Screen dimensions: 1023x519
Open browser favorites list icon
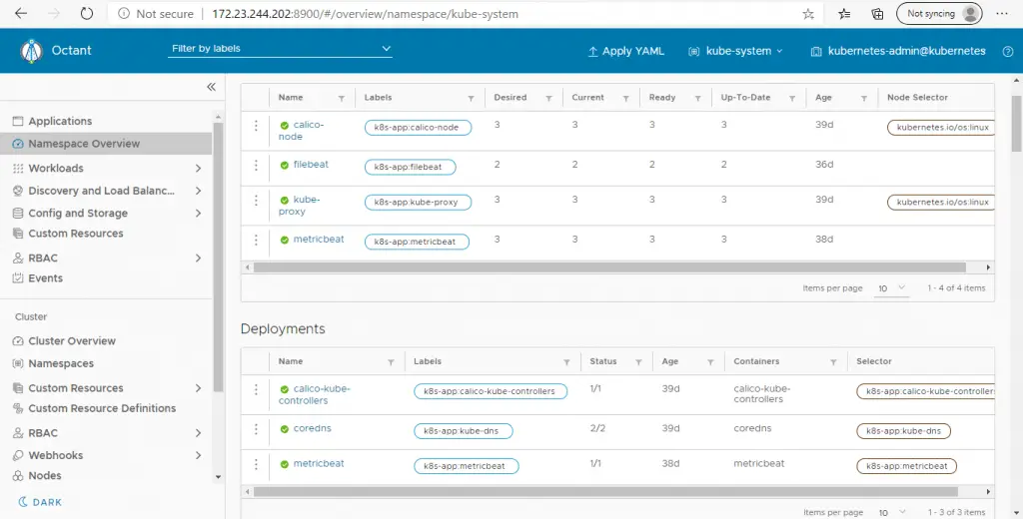pos(844,14)
